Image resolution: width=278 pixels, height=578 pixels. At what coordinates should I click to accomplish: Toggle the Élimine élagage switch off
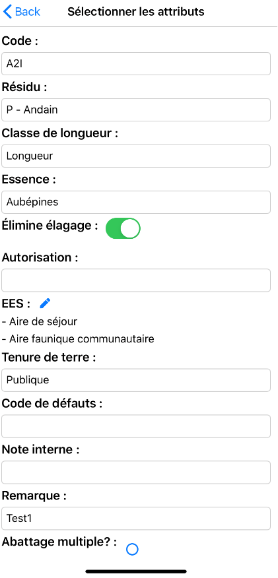123,228
